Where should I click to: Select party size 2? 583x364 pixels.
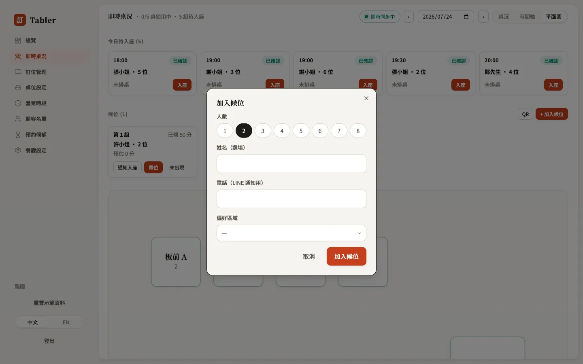[244, 131]
